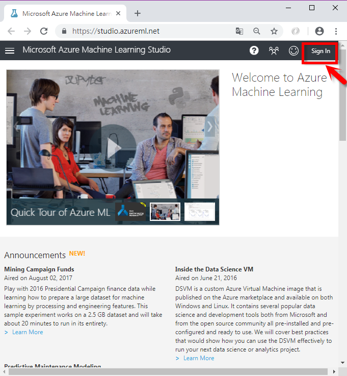Click the horizontal scrollbar right arrow
Viewport: 347px width, 376px height.
pyautogui.click(x=334, y=372)
